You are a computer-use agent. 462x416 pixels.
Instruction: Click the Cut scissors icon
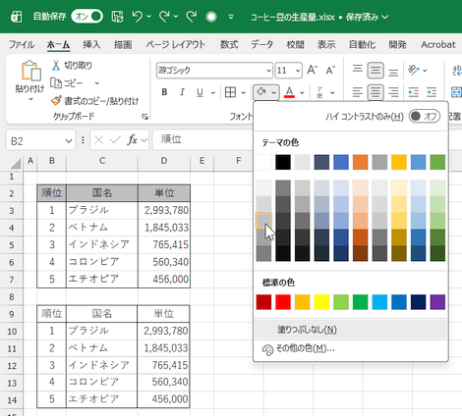(56, 66)
